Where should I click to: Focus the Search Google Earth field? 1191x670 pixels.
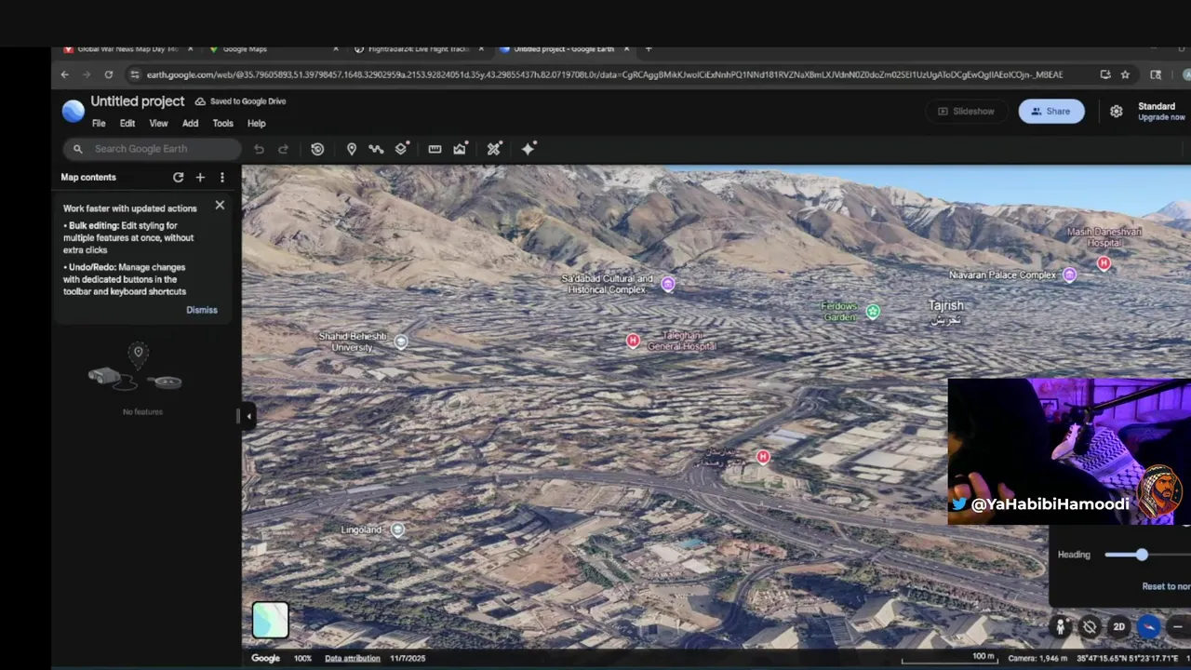tap(153, 149)
